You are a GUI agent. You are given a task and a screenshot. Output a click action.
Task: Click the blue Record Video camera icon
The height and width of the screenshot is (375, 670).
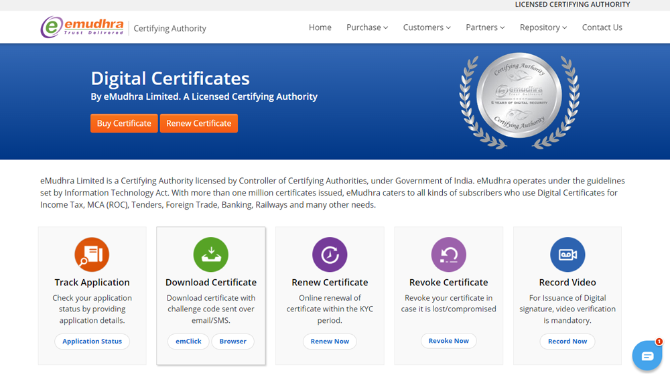pos(567,254)
